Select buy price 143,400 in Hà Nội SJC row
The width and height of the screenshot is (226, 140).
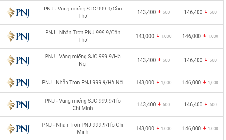click(x=146, y=60)
